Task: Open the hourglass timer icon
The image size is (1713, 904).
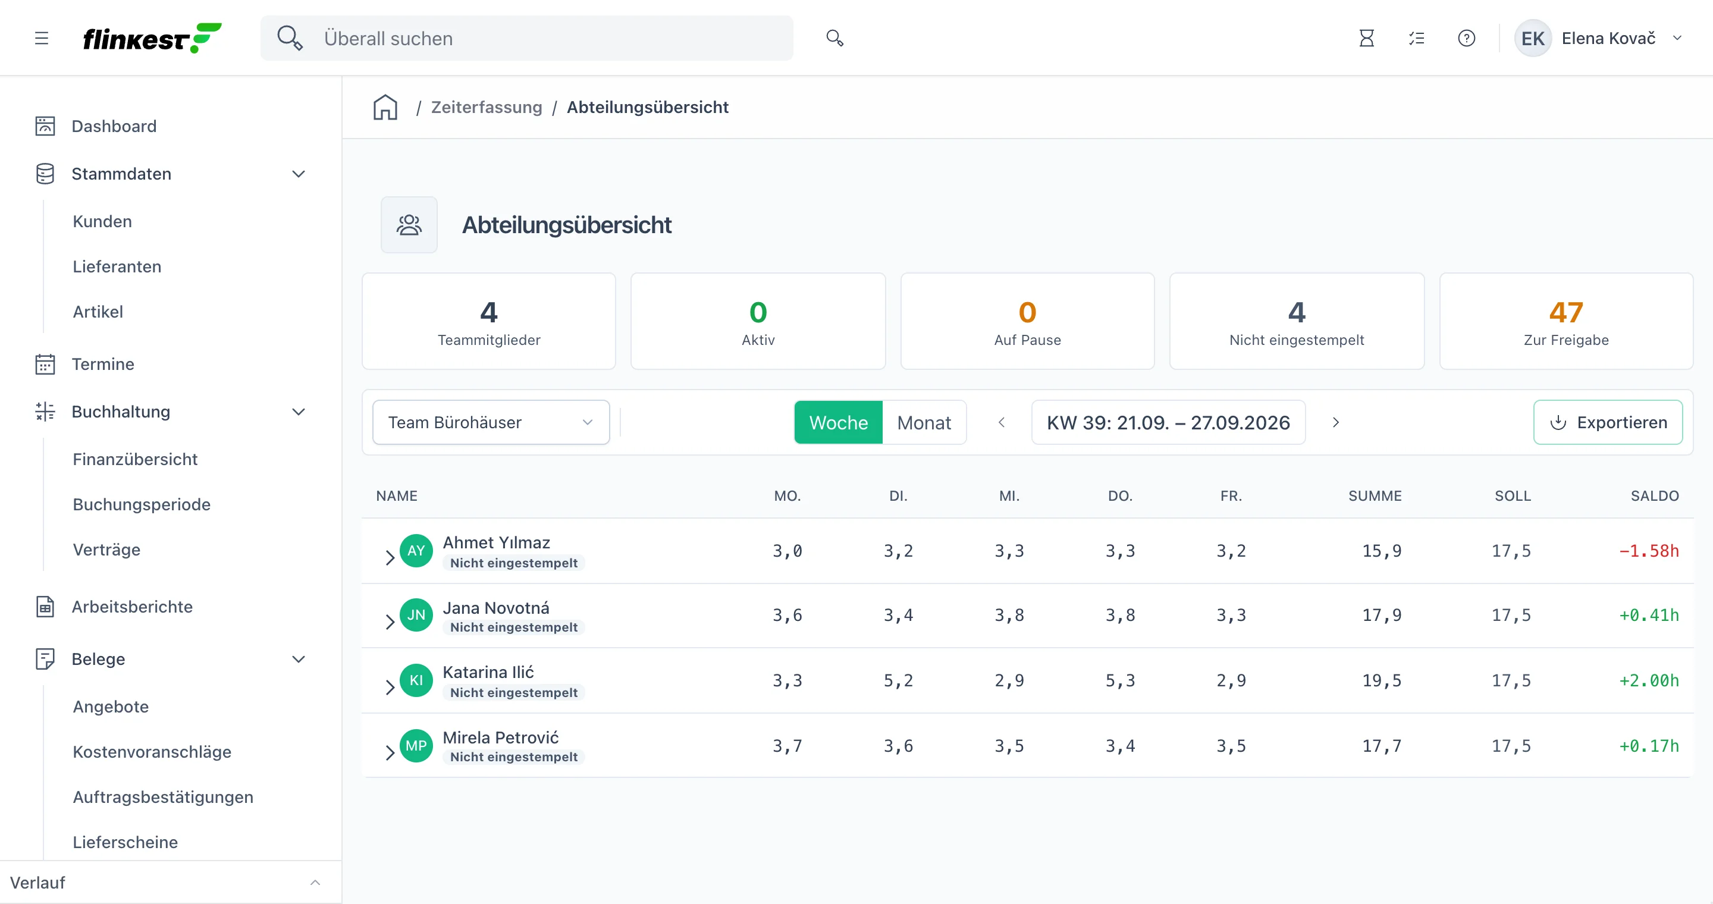Action: [1366, 38]
